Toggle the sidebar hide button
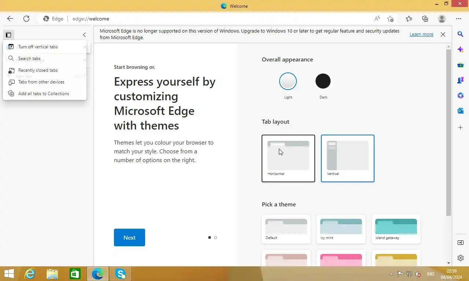 pos(461,243)
